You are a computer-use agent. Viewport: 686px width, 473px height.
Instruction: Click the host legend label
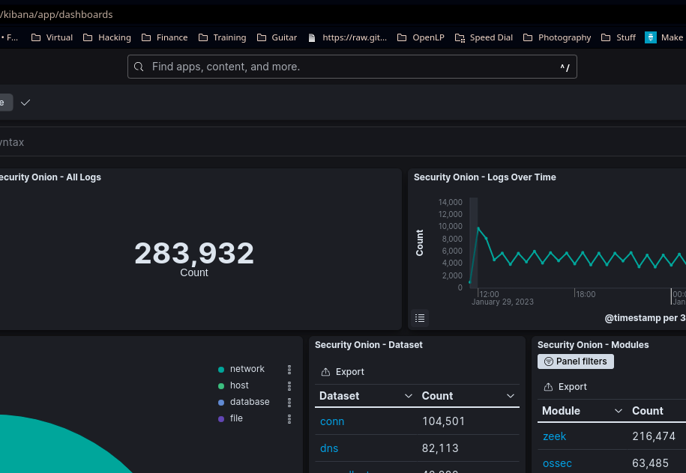click(239, 385)
